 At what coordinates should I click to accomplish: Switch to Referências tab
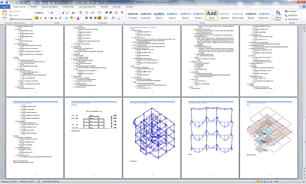[x=68, y=7]
